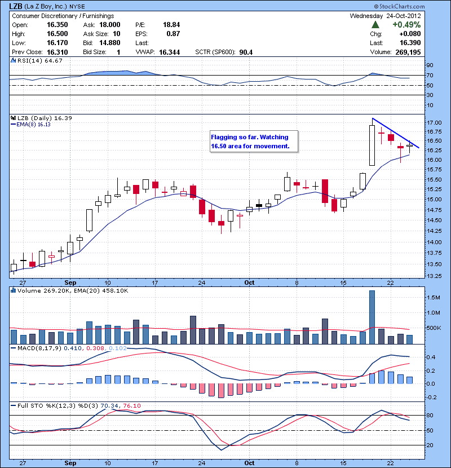451x468 pixels.
Task: Click the 1.5M volume axis label
Action: [433, 298]
